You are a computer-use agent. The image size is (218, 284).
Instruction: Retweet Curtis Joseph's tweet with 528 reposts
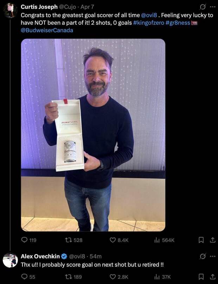pyautogui.click(x=73, y=240)
